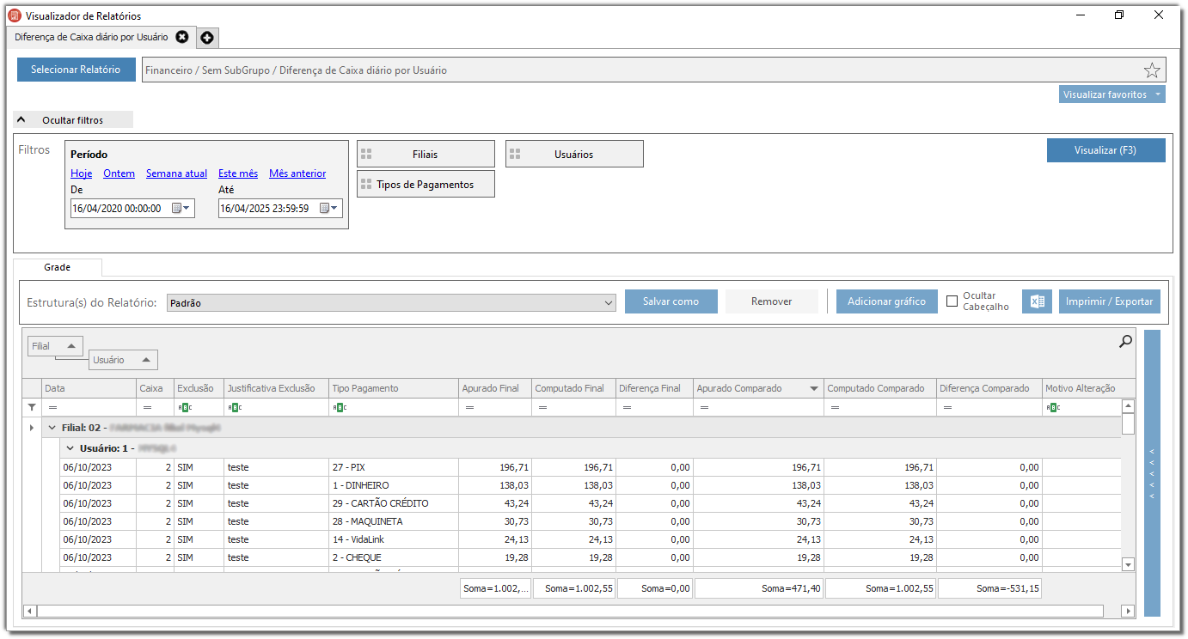
Task: Open Tipos de Pagamentos filter selector
Action: (426, 185)
